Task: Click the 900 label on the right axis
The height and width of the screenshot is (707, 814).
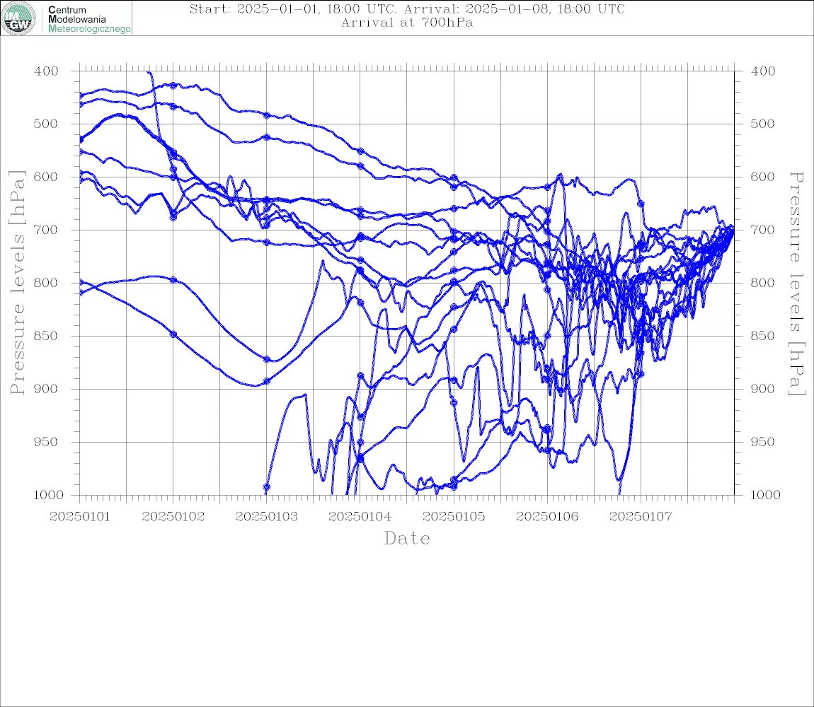Action: tap(762, 389)
